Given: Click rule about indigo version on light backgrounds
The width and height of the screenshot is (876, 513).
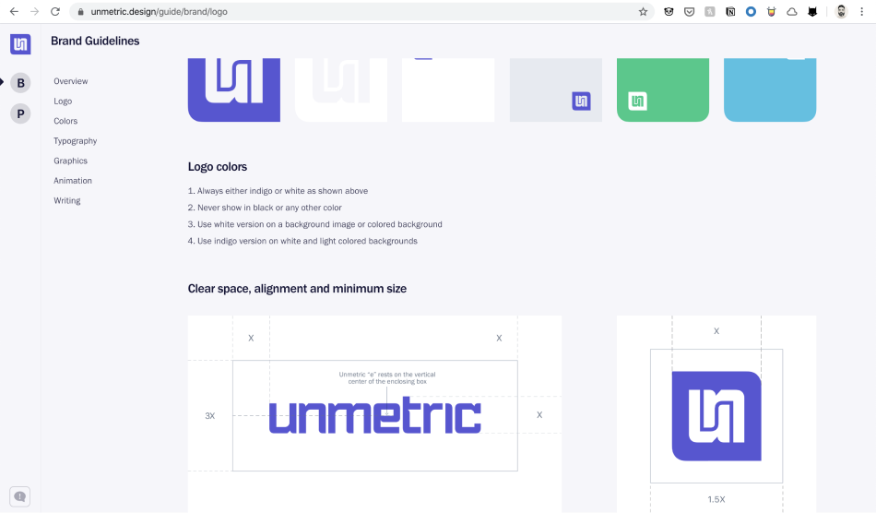Looking at the screenshot, I should pos(302,241).
